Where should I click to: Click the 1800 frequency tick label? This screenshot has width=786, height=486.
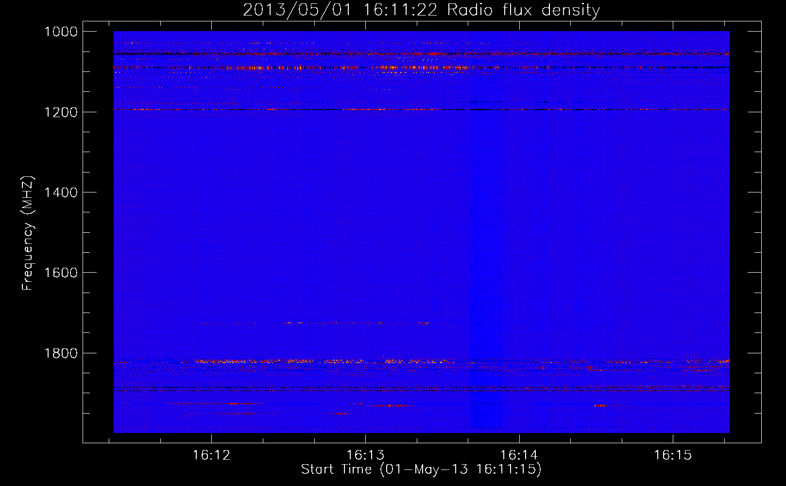61,353
